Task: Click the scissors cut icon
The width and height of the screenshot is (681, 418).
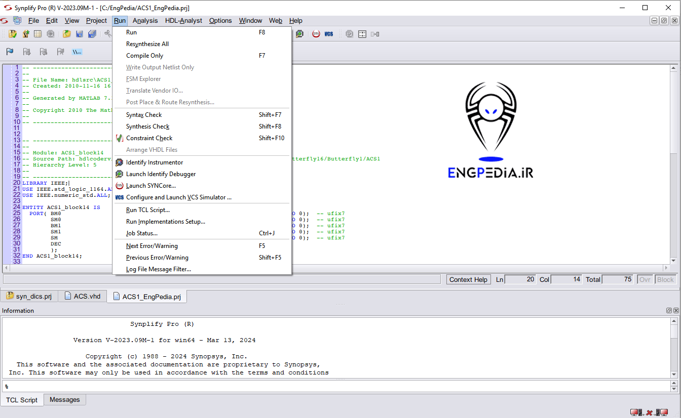Action: coord(107,34)
